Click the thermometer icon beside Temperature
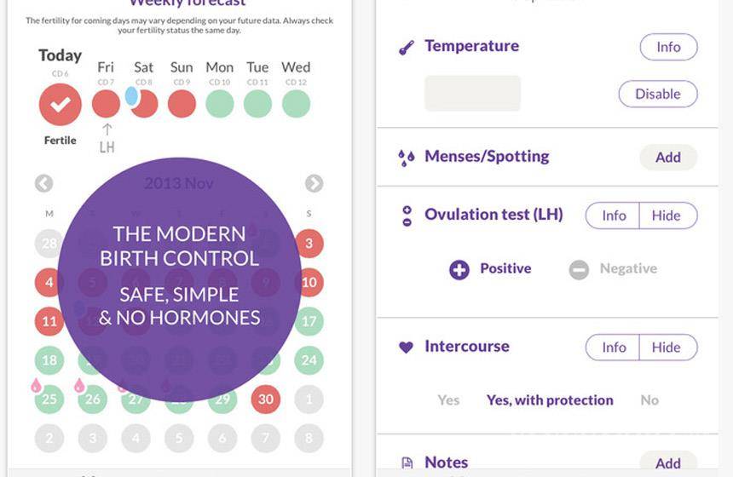The height and width of the screenshot is (477, 733). click(x=407, y=49)
